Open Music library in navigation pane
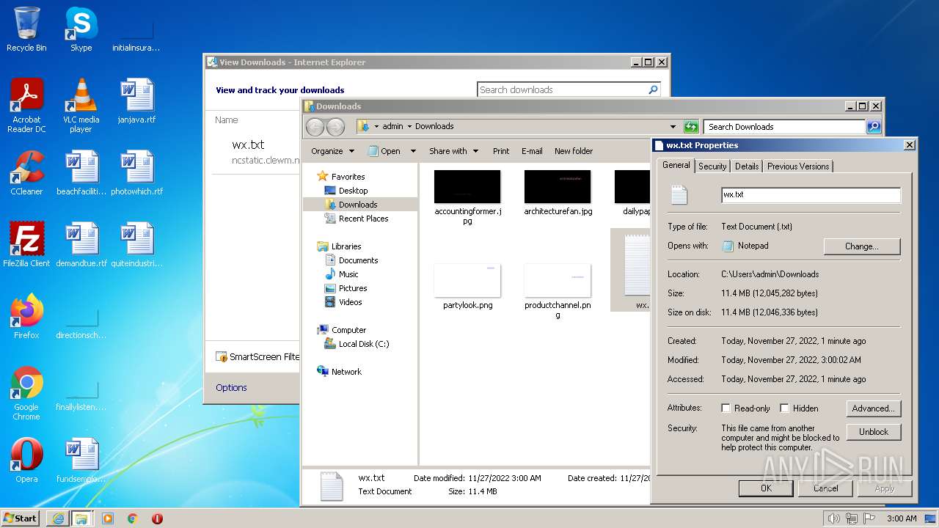Screen dimensions: 939x528 348,274
